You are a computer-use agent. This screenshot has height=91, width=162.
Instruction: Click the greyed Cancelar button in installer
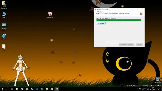(139, 45)
